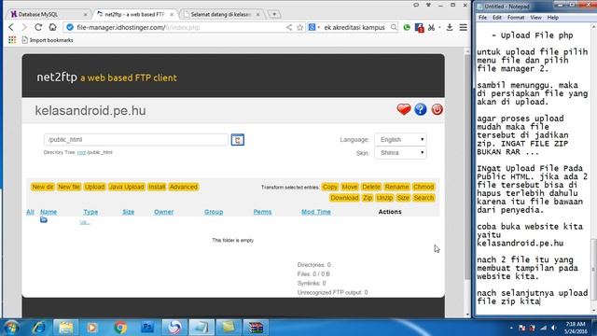Open browser home page
This screenshot has height=336, width=597.
point(52,27)
